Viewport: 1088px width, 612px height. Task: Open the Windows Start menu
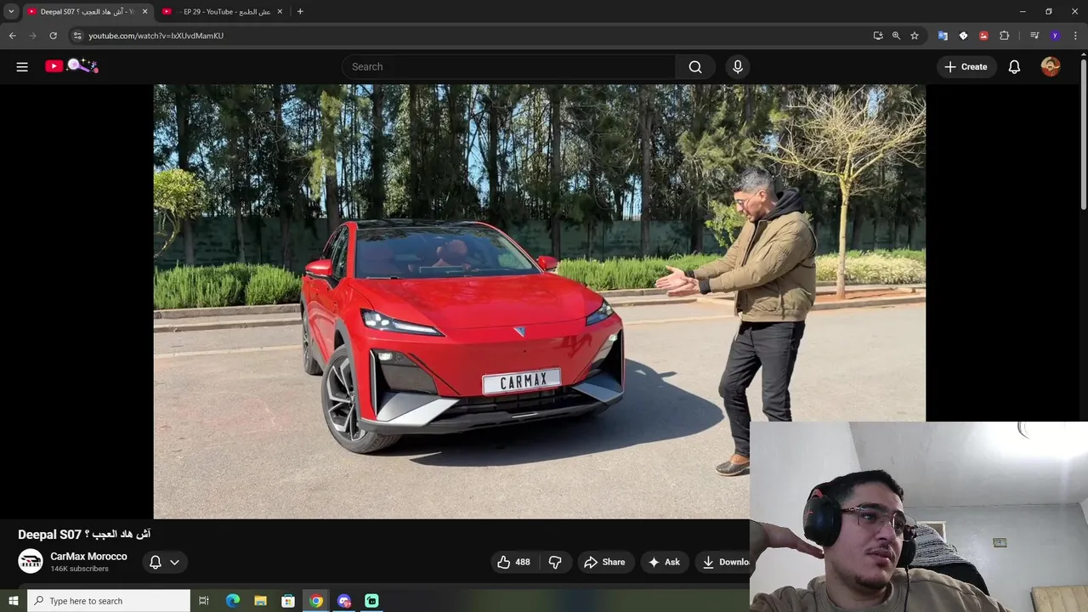pyautogui.click(x=13, y=601)
